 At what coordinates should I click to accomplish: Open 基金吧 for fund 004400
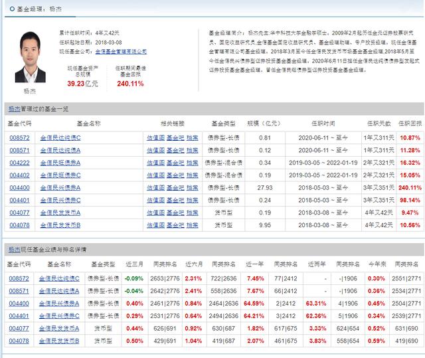click(x=175, y=188)
